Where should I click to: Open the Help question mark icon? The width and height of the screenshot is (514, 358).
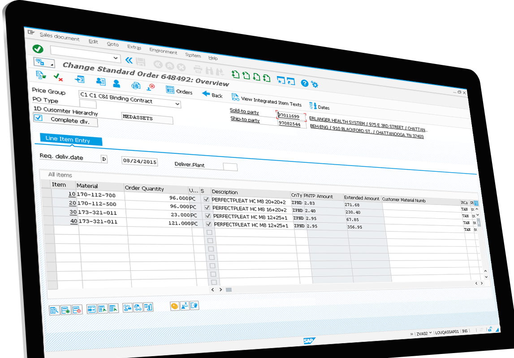coord(304,83)
